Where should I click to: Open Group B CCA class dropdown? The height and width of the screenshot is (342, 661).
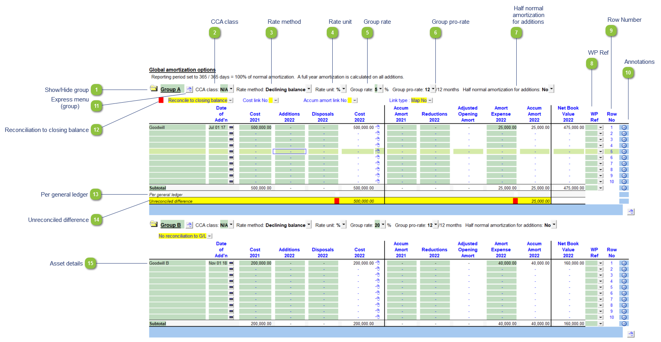point(231,225)
